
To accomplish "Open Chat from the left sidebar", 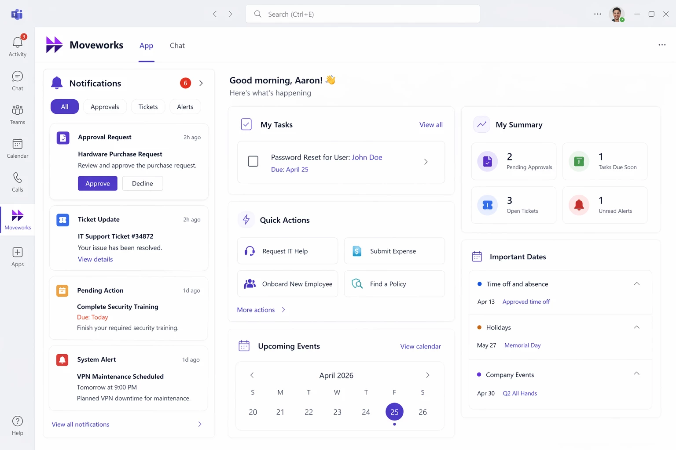I will tap(18, 81).
